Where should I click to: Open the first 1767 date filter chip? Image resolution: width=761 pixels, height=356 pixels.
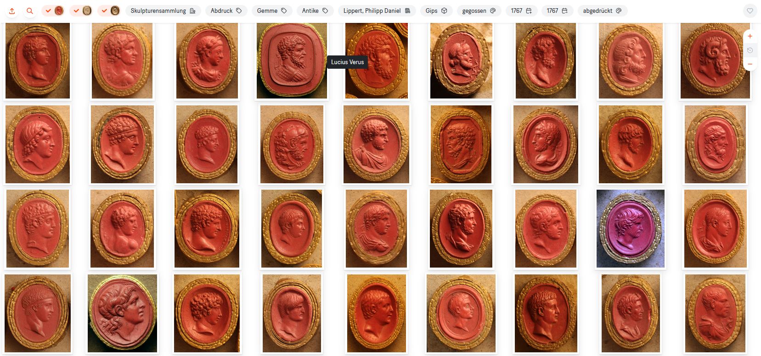521,11
